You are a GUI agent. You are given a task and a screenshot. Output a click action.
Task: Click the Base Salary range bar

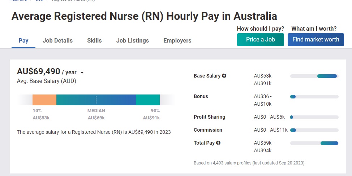point(314,76)
